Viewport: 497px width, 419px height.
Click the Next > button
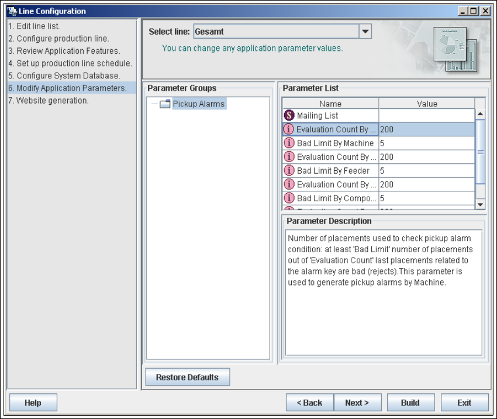(357, 403)
